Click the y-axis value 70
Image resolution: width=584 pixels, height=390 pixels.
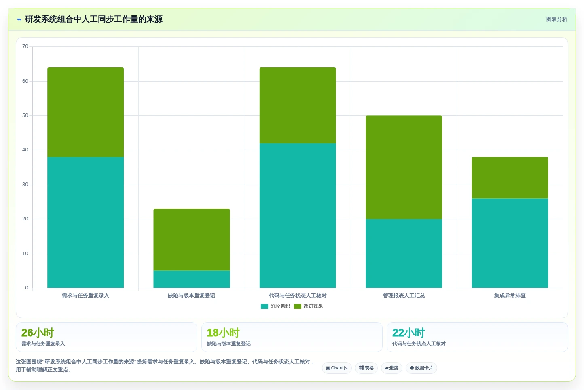(25, 47)
